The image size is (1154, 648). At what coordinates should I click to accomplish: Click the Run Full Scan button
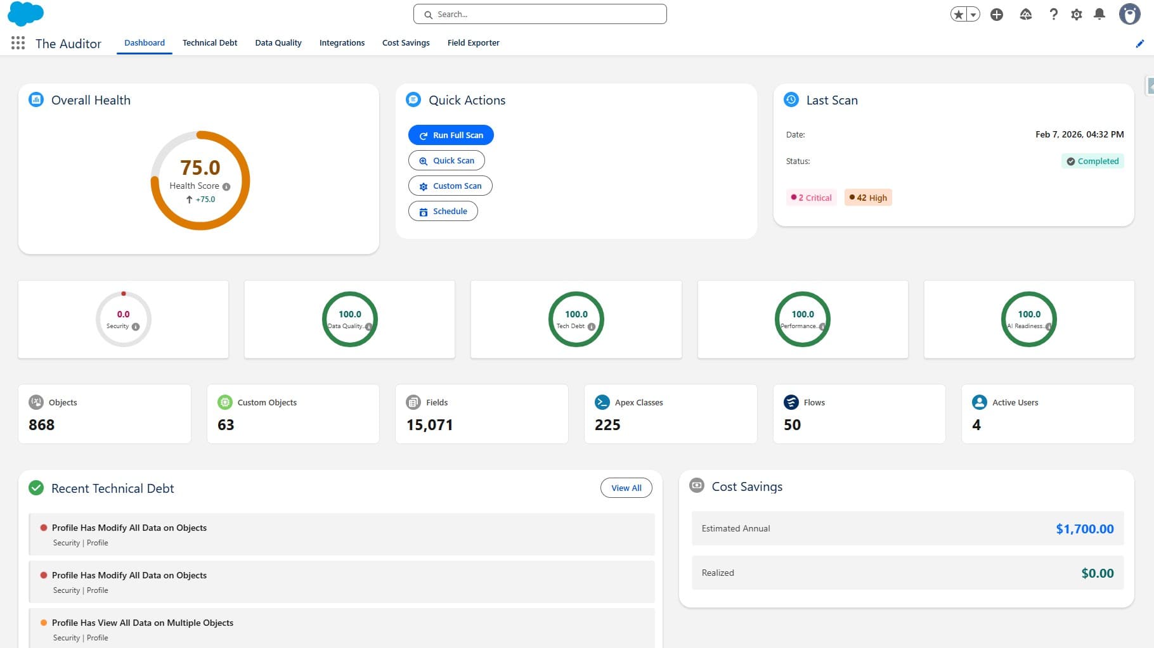point(451,135)
